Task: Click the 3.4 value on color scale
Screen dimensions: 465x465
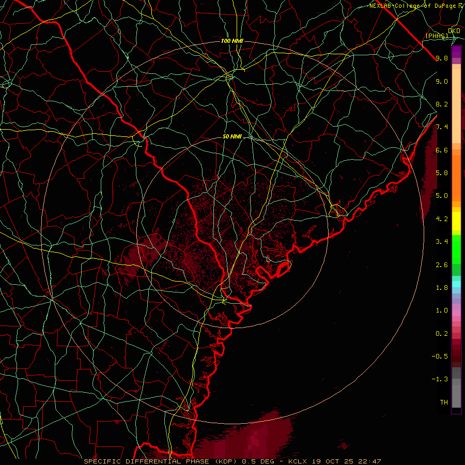Action: point(442,242)
